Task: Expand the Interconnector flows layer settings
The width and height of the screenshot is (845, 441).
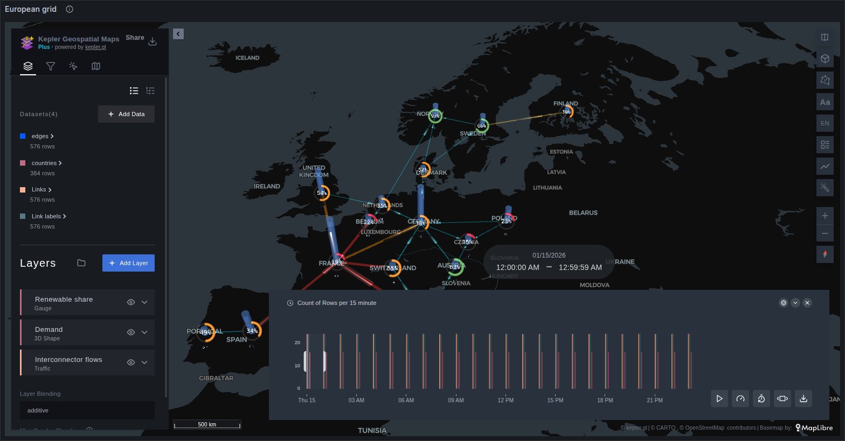Action: click(144, 362)
